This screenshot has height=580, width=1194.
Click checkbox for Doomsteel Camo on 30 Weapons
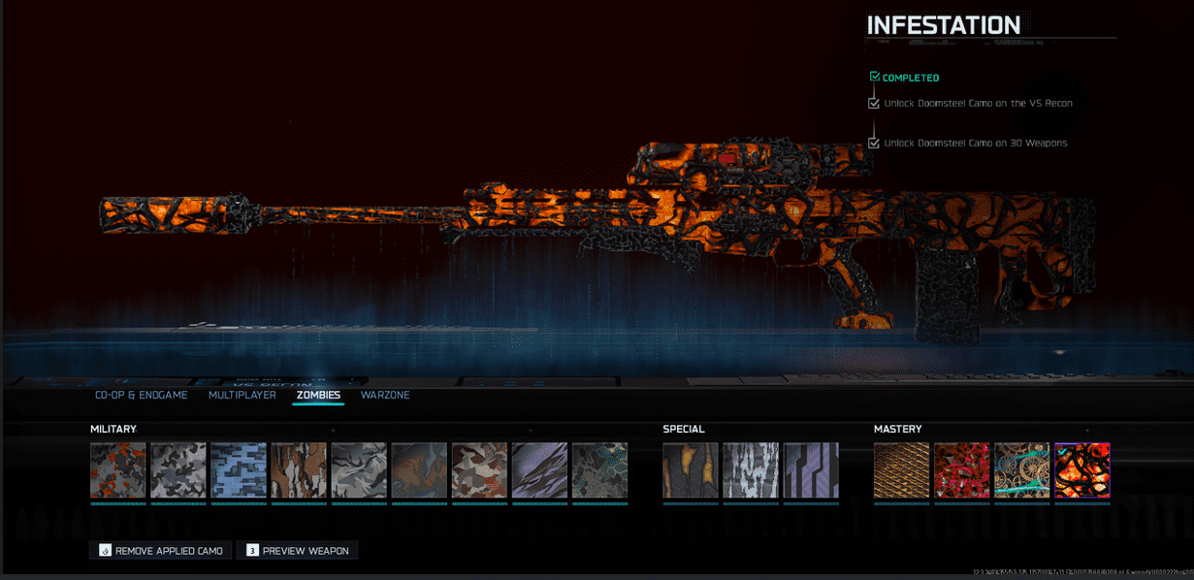pyautogui.click(x=875, y=143)
